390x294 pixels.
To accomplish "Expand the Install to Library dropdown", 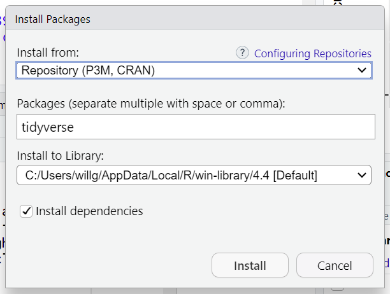I will pos(194,175).
